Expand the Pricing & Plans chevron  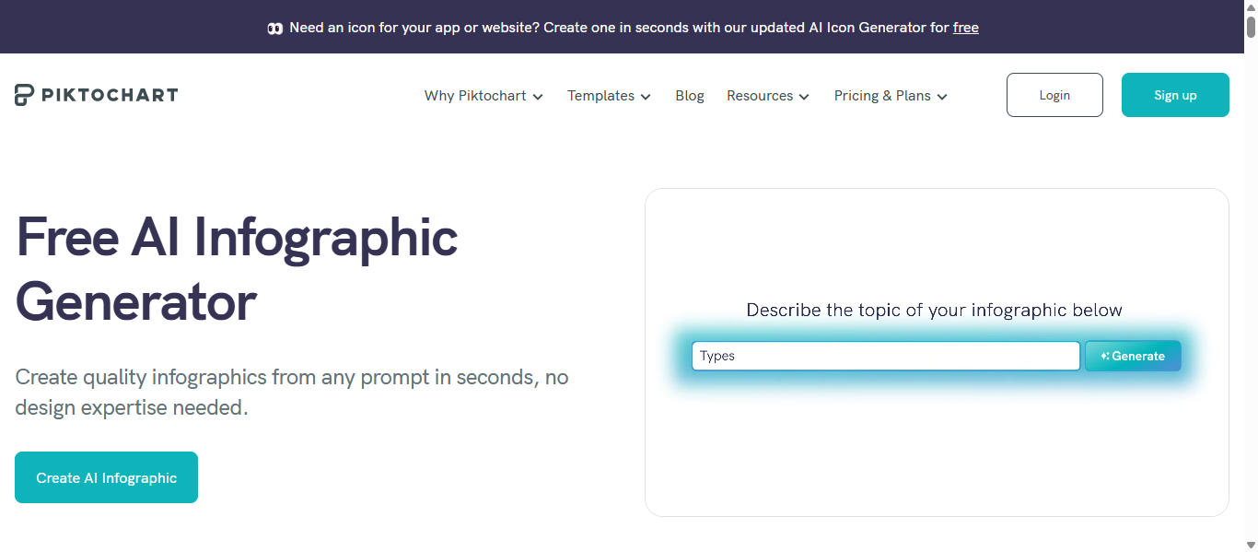click(942, 97)
